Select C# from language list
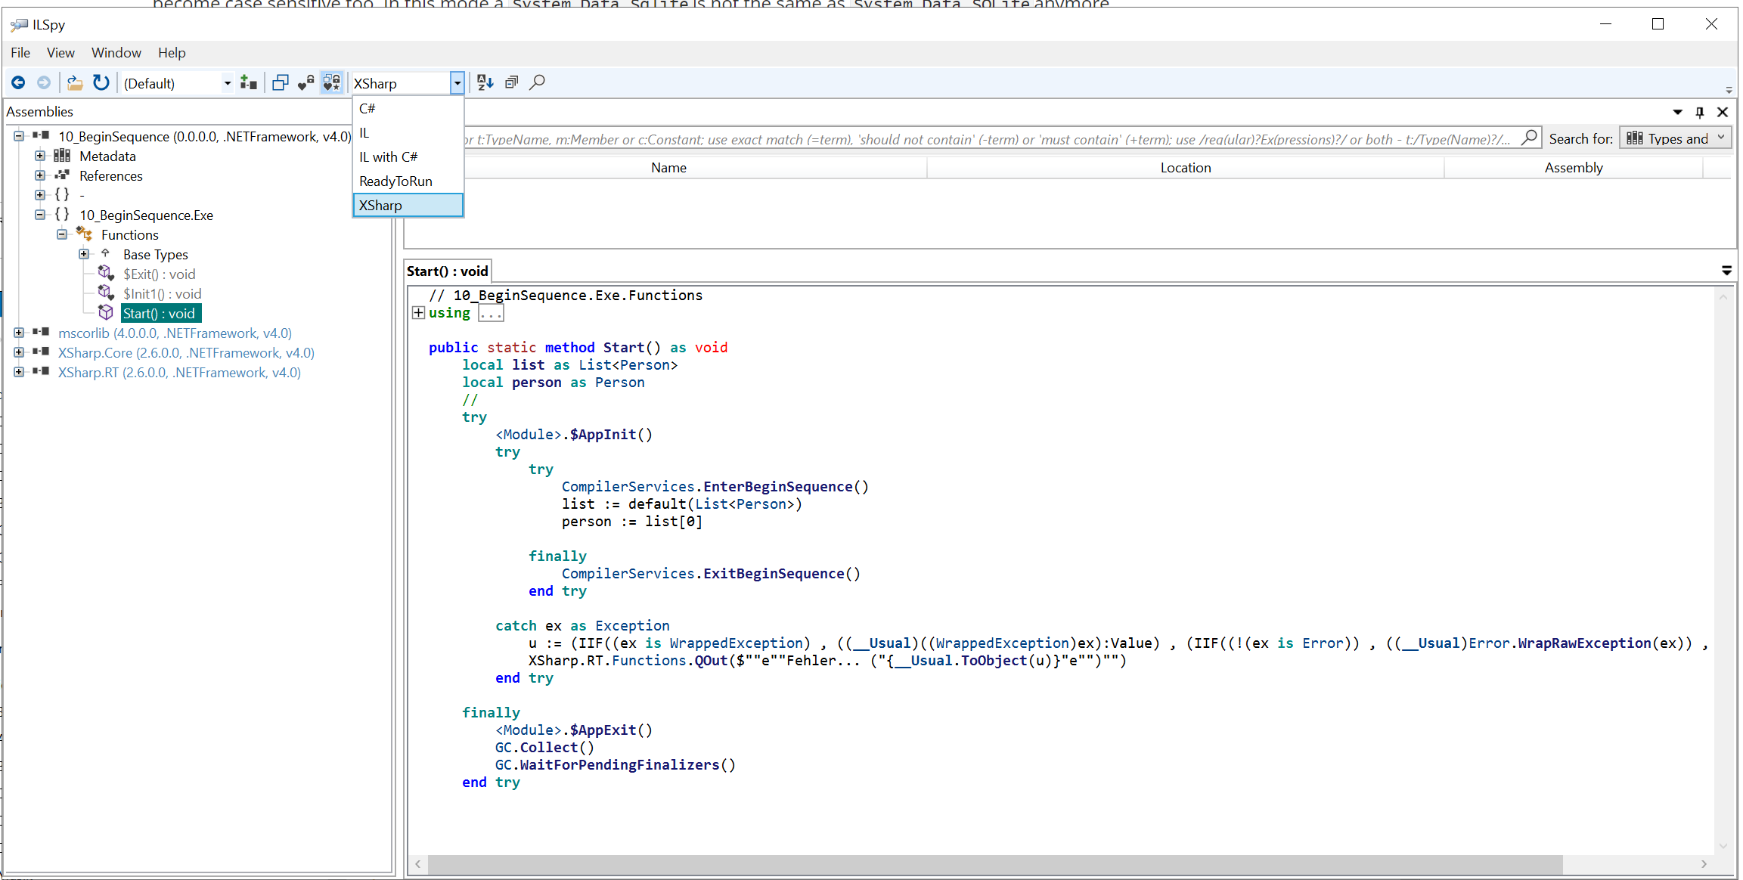Screen dimensions: 1743x880 (408, 109)
